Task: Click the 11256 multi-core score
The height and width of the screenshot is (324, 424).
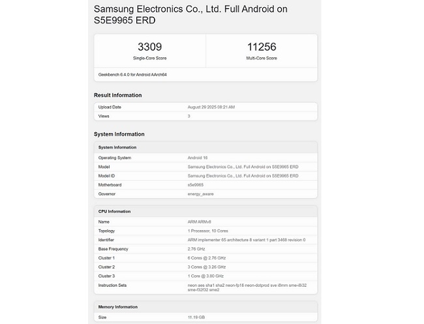Action: (x=262, y=47)
